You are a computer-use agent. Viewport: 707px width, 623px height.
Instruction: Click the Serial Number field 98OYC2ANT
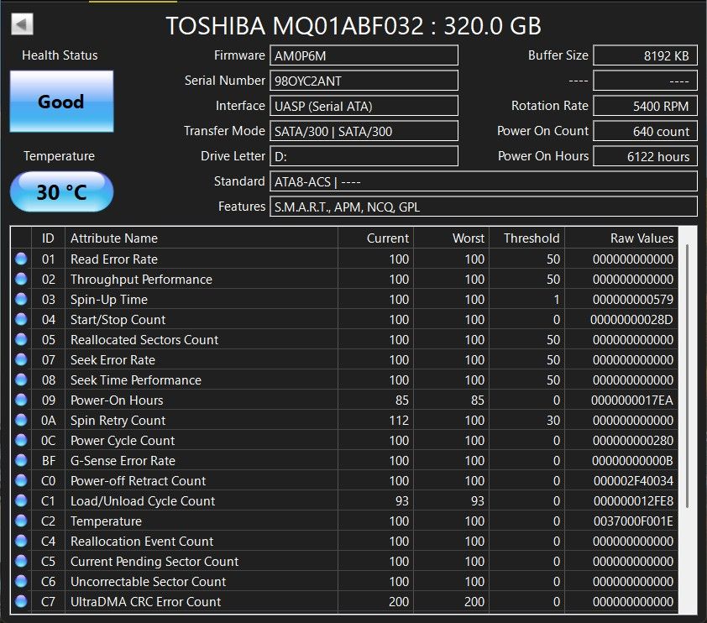[x=364, y=81]
